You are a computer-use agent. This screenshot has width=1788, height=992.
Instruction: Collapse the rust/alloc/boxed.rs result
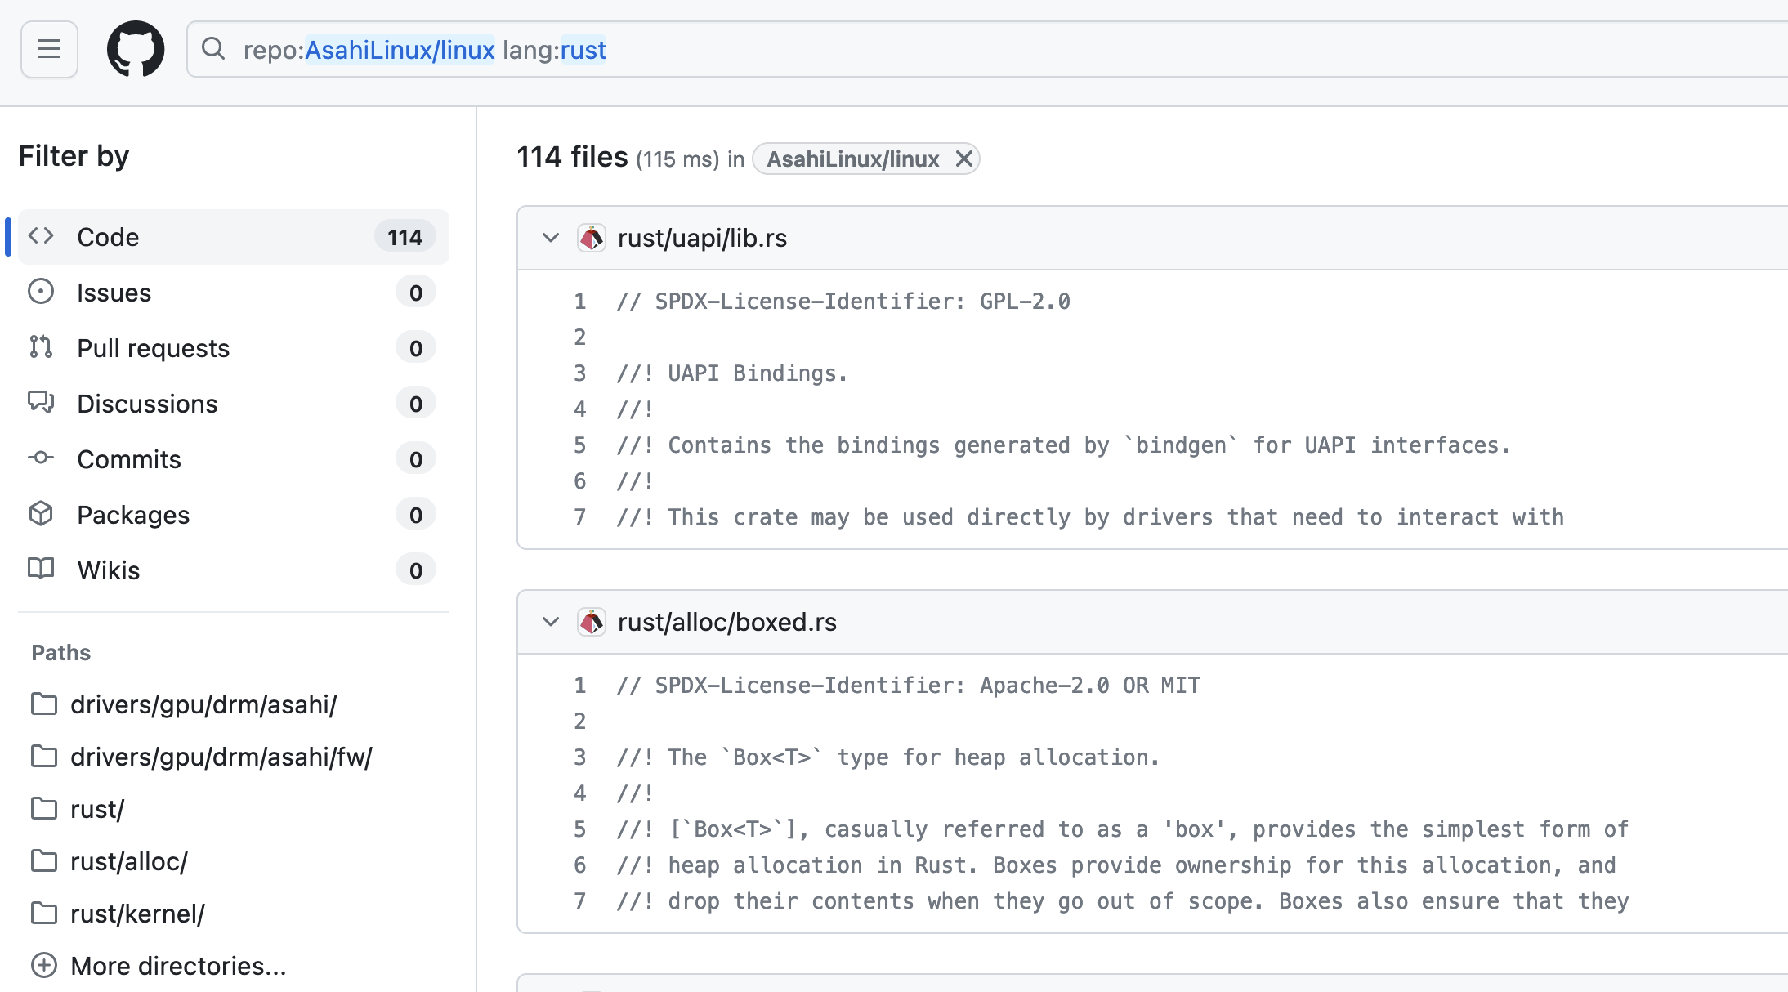(x=551, y=622)
